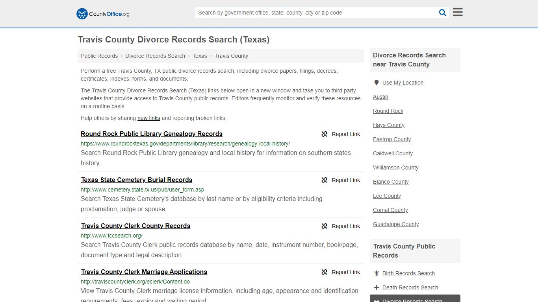Open Hays County link
Viewport: 538px width, 302px height.
coord(389,125)
